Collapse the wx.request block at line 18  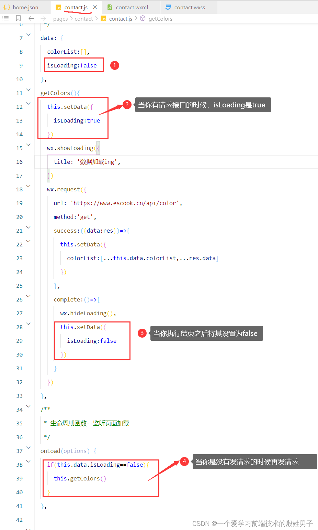pos(28,186)
